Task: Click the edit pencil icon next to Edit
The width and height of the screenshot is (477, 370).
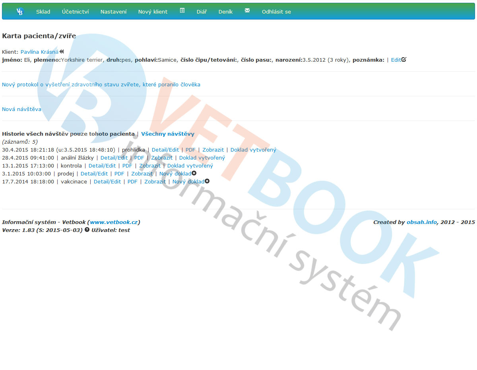Action: (404, 60)
